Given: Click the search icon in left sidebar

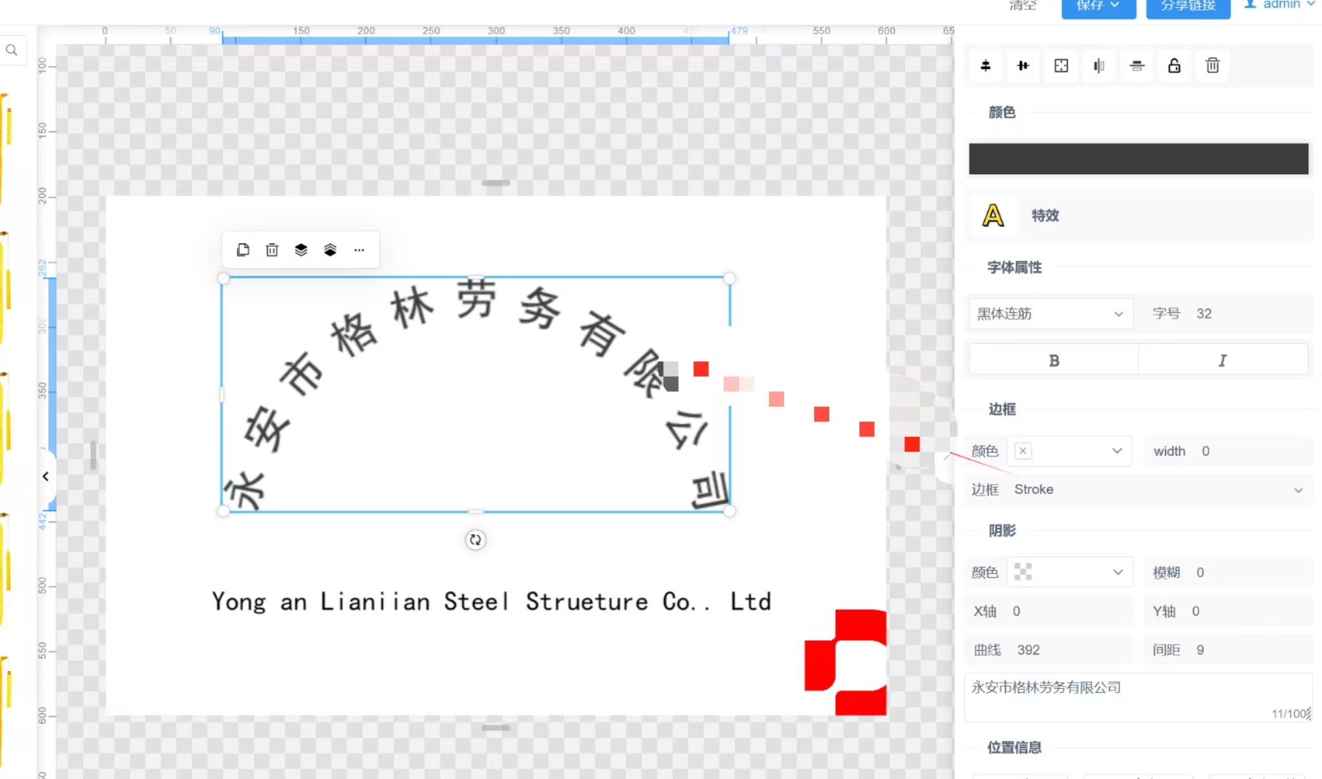Looking at the screenshot, I should coord(12,50).
